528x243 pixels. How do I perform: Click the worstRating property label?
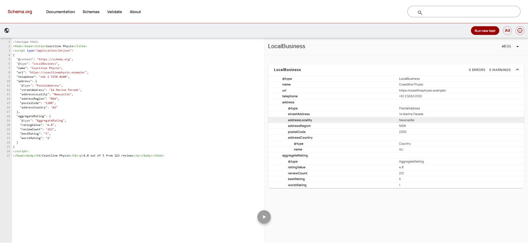tap(297, 185)
